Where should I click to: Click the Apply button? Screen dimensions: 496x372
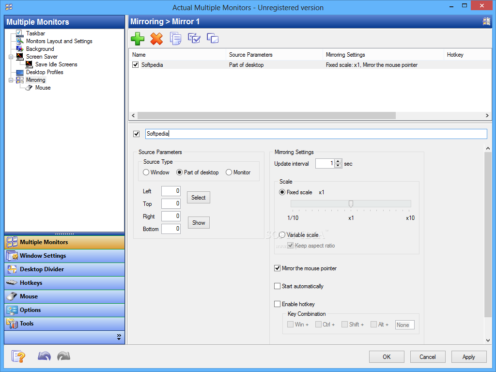point(469,357)
